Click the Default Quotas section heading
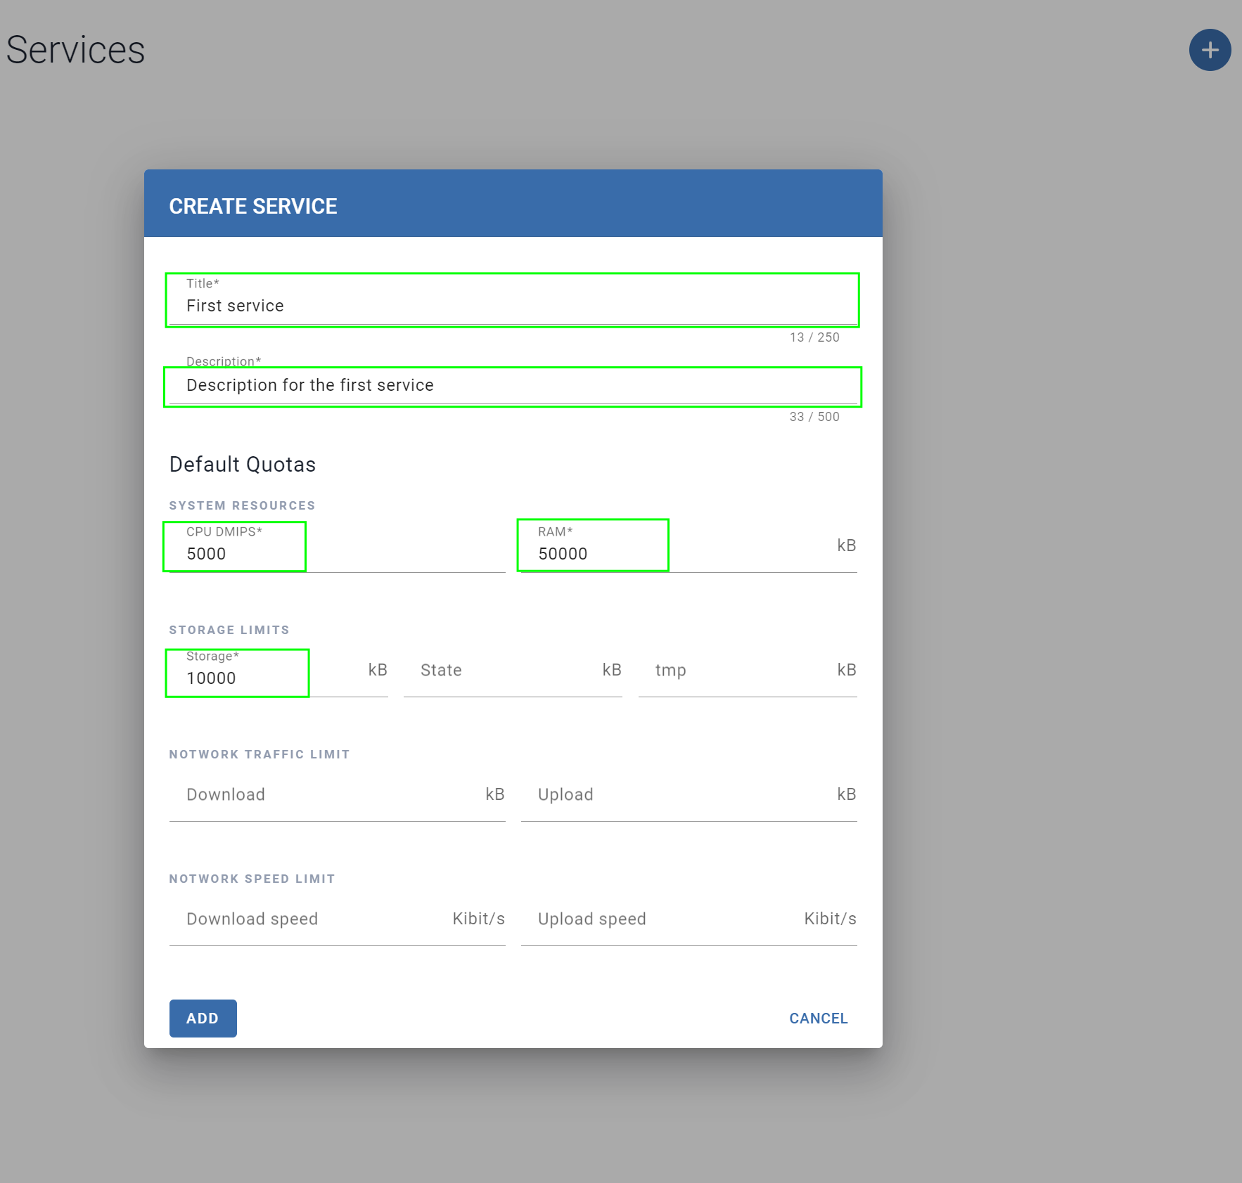Screen dimensions: 1242x1183 tap(242, 464)
